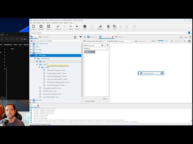Expand the depot tree node
Image resolution: width=193 pixels, height=144 pixels.
tap(31, 47)
